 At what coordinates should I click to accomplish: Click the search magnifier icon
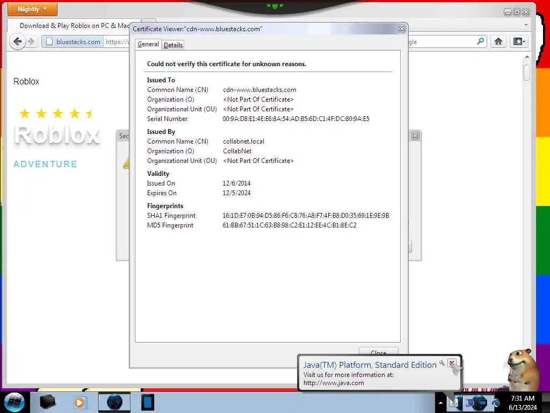(480, 41)
